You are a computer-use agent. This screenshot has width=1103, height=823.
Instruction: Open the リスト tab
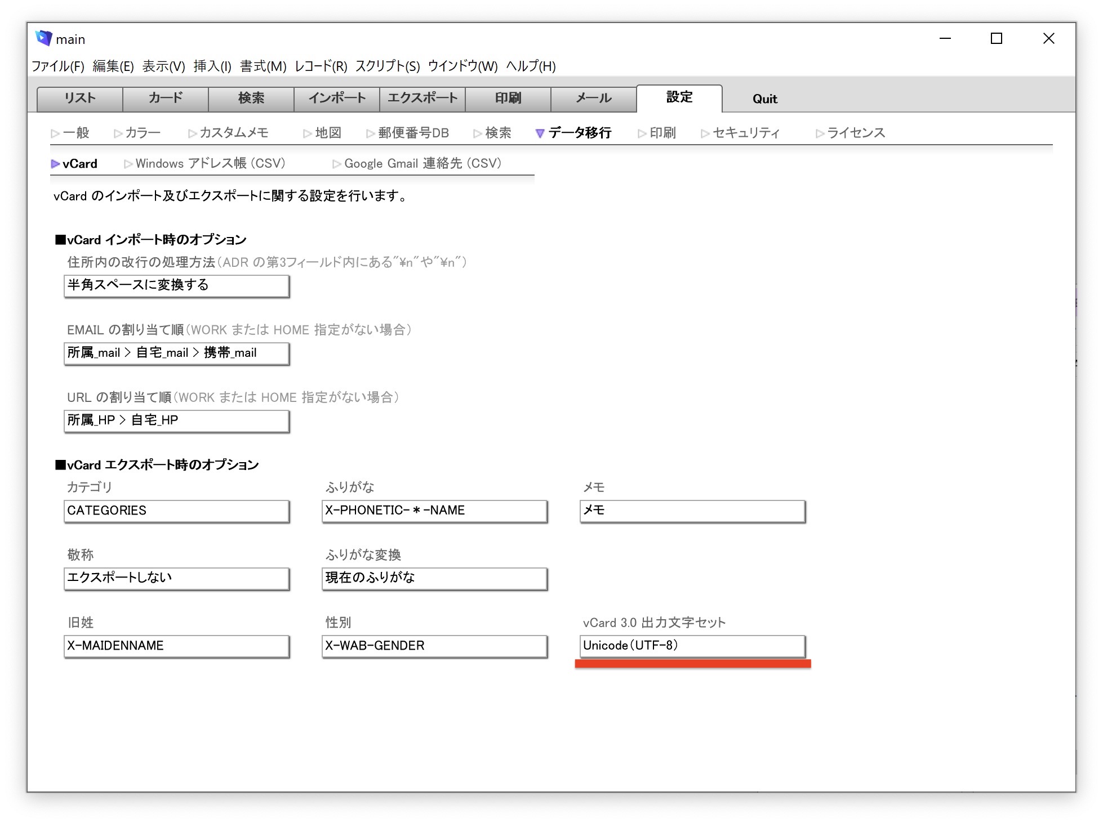(80, 99)
